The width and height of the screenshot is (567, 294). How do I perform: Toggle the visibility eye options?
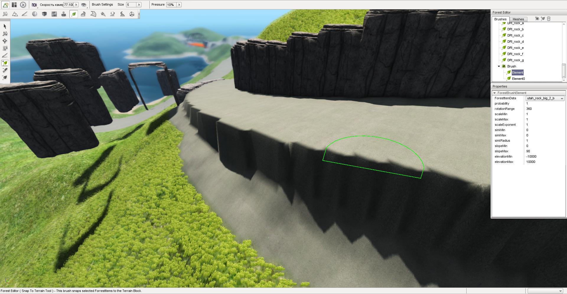pyautogui.click(x=84, y=5)
